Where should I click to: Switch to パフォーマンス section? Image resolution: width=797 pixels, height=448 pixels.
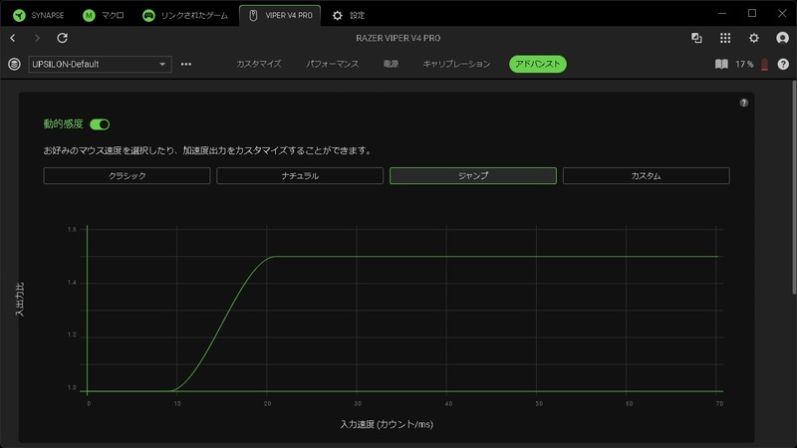pyautogui.click(x=333, y=64)
